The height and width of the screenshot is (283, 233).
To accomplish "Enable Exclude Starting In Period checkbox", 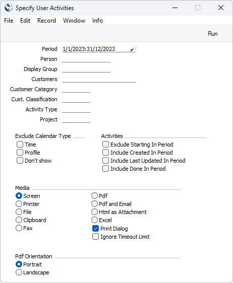I will pos(105,145).
